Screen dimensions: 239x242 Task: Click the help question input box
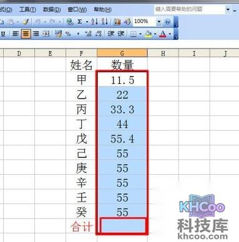(x=190, y=9)
